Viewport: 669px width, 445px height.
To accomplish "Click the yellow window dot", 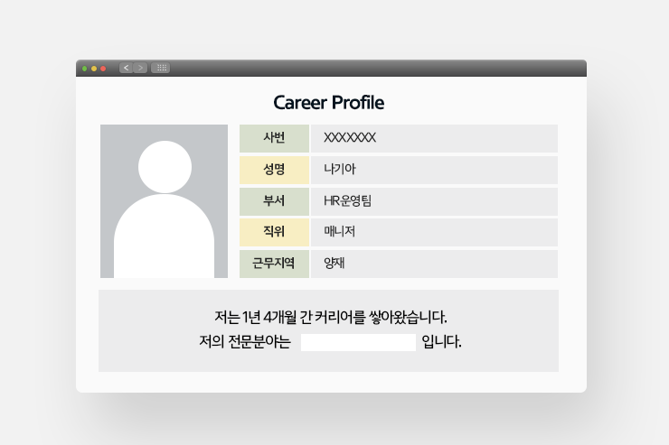I will coord(94,69).
